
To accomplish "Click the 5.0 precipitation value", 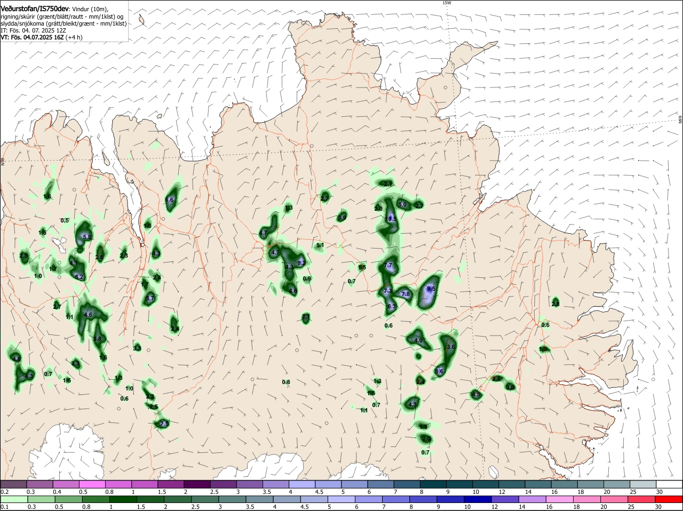I will pos(403,204).
